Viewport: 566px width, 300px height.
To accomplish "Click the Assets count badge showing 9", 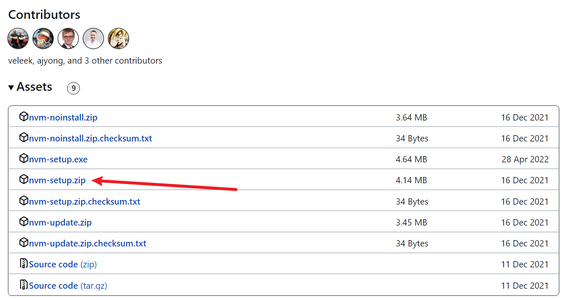I will [x=73, y=88].
